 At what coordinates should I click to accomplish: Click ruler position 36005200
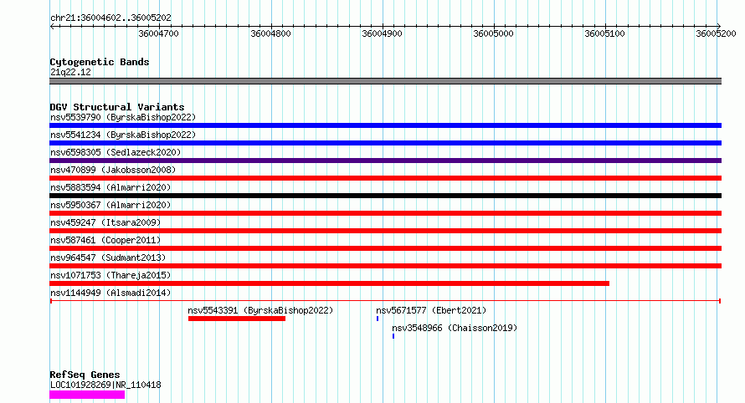pos(716,33)
